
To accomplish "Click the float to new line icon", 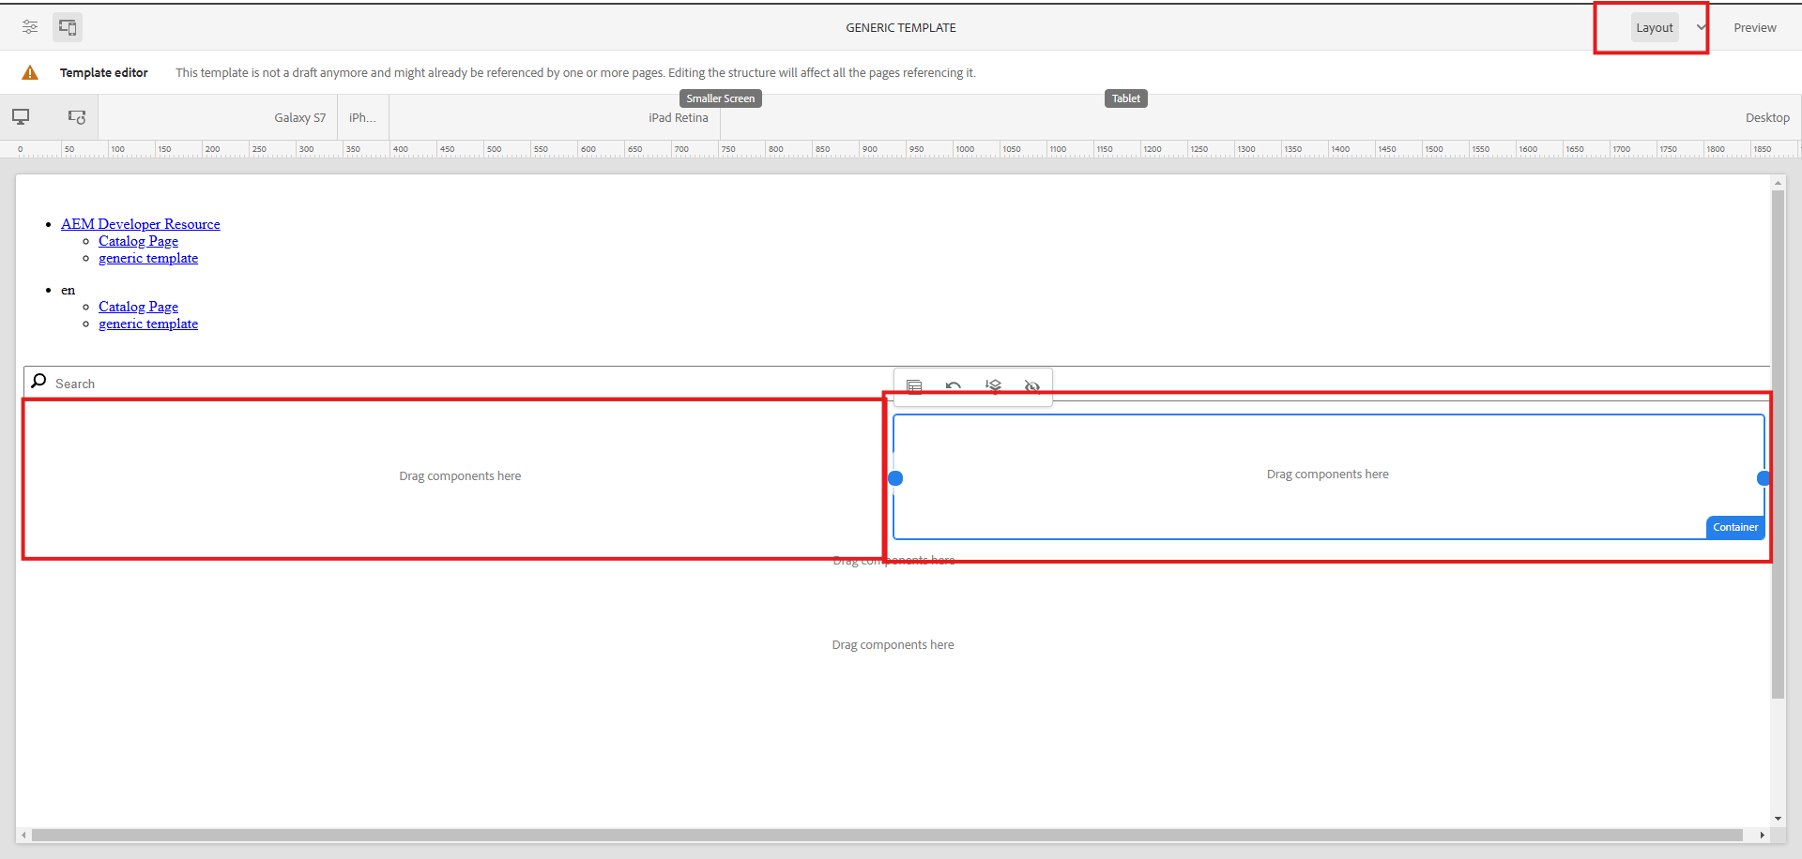I will tap(993, 386).
